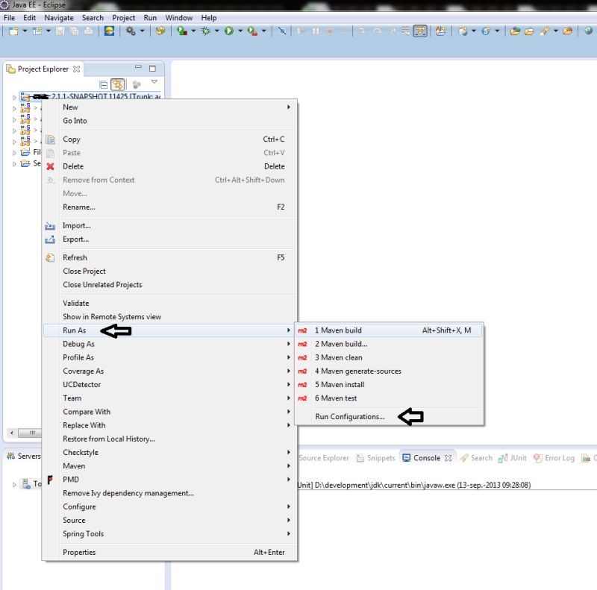Expand the 2.1.1-SNAPSHOT project node

pyautogui.click(x=13, y=96)
